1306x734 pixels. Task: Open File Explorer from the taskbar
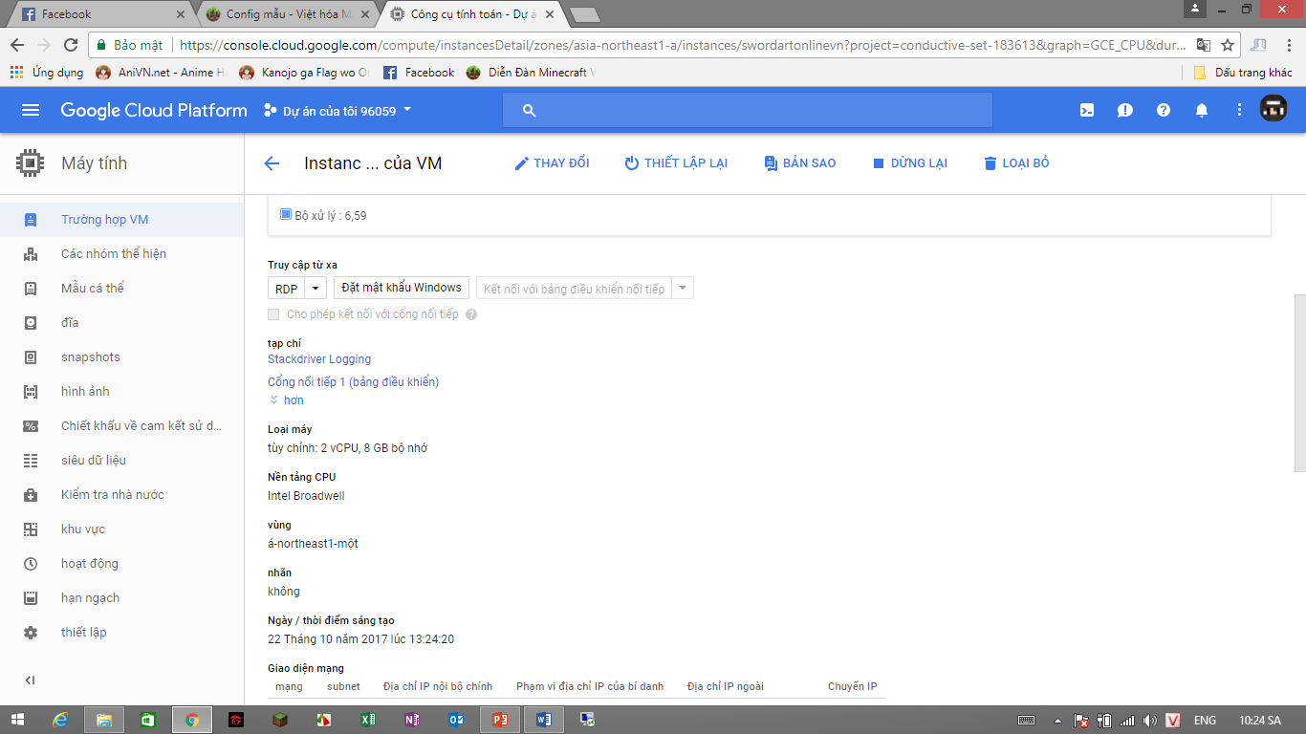click(104, 720)
